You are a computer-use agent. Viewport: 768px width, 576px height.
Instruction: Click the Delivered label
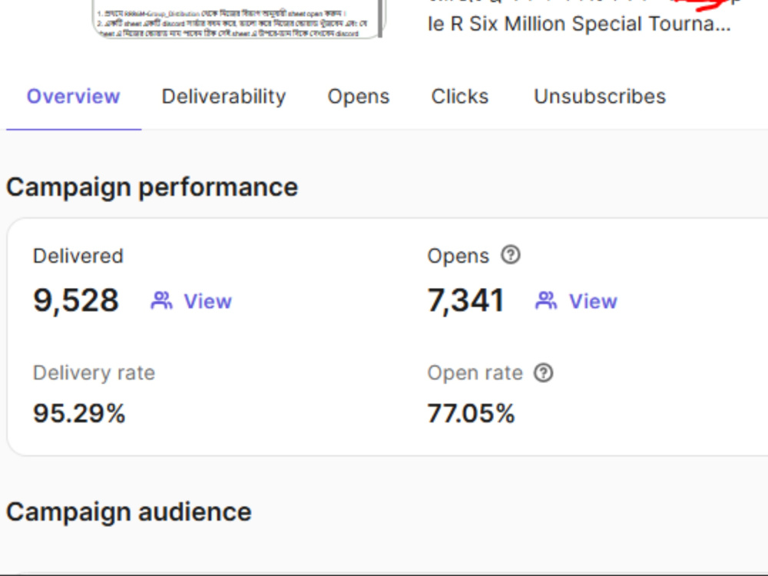tap(78, 257)
